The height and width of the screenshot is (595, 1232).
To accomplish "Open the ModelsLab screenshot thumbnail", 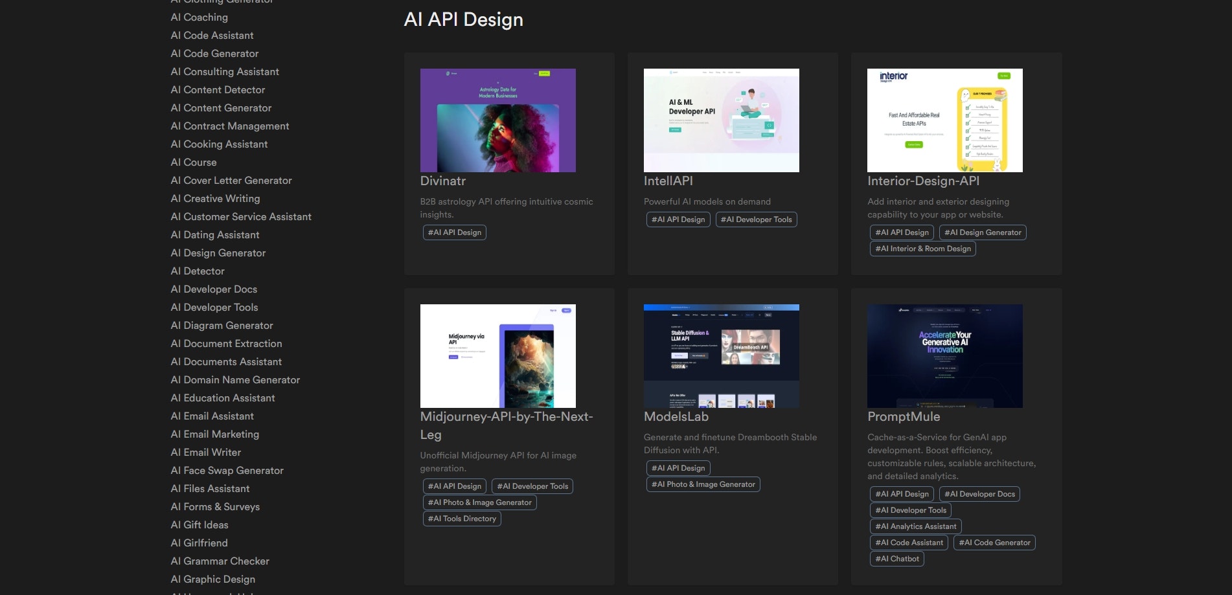I will 721,356.
